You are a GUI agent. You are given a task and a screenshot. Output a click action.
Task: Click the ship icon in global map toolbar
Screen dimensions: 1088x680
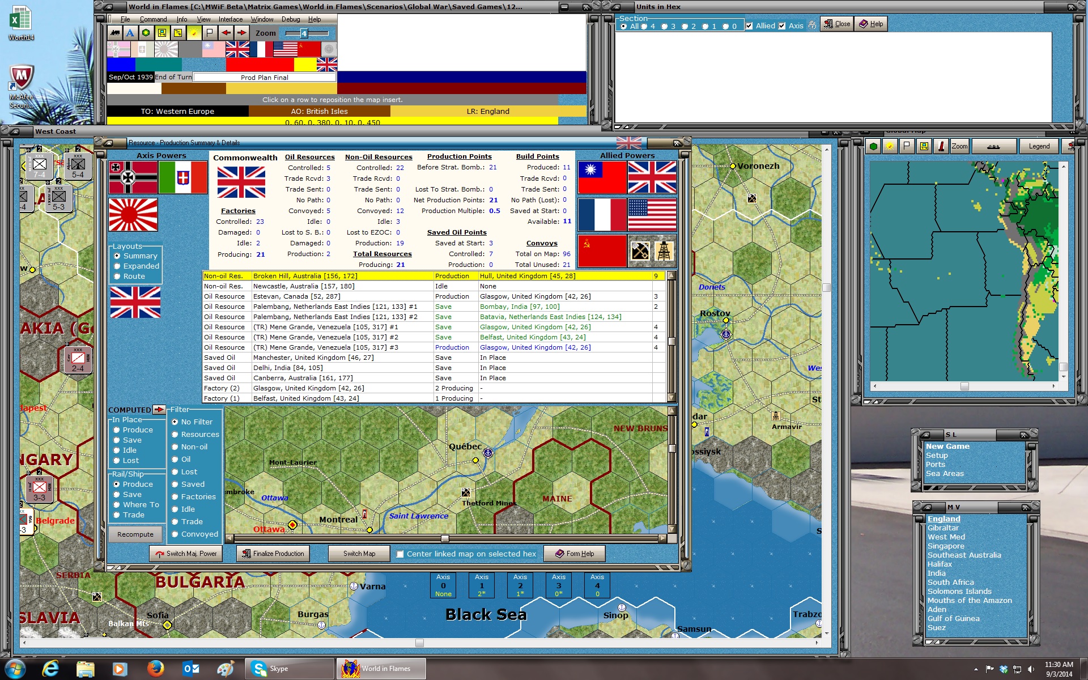[993, 146]
